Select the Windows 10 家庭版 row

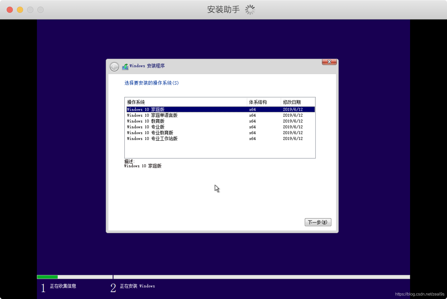pos(220,109)
